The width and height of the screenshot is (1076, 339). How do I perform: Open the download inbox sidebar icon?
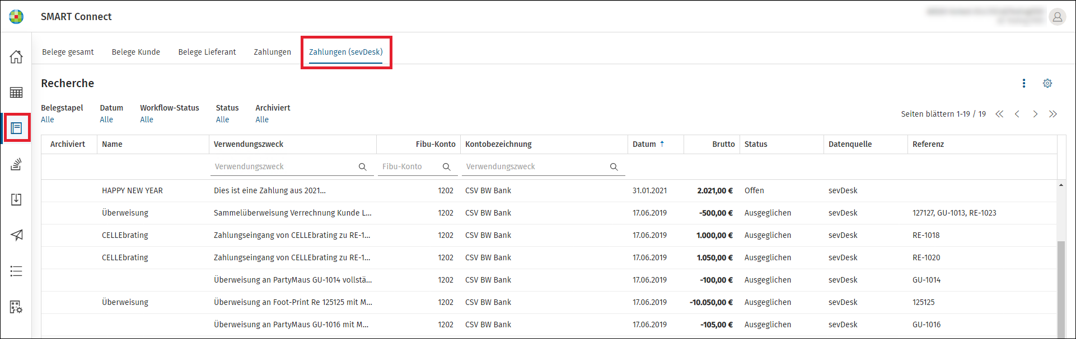pos(16,199)
